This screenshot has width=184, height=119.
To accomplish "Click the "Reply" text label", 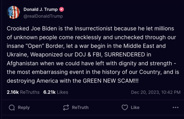I will (x=24, y=108).
